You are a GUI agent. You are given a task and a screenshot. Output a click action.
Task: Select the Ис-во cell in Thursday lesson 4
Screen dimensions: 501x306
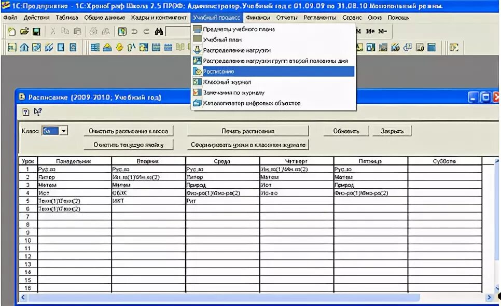pos(297,193)
